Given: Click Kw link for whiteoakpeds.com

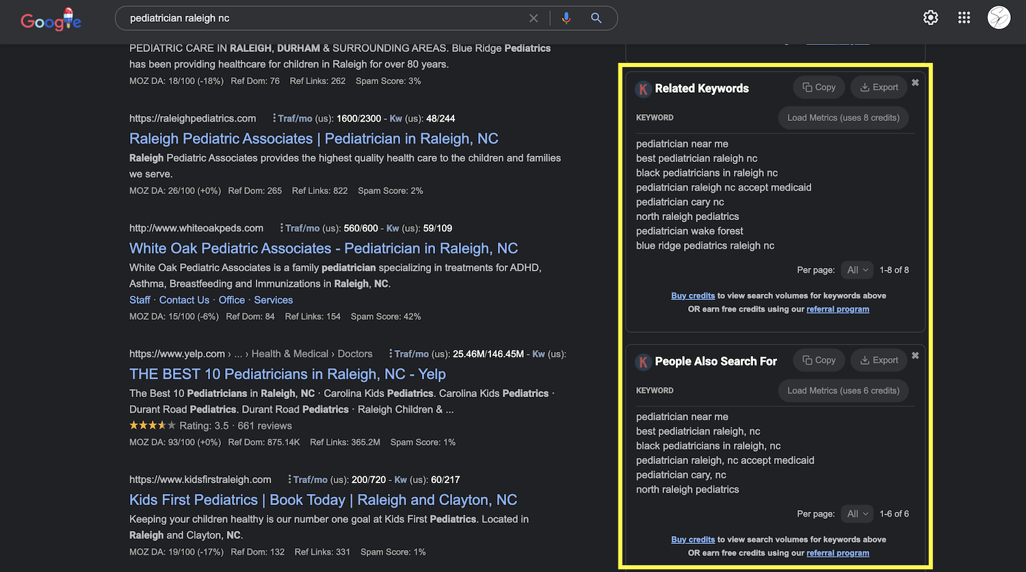Looking at the screenshot, I should (x=393, y=228).
